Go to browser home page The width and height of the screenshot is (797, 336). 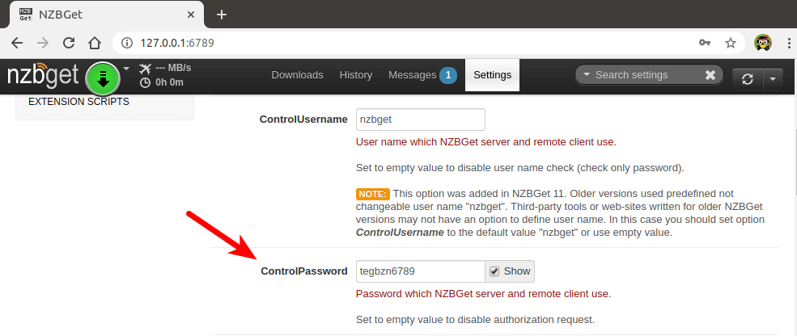point(95,43)
